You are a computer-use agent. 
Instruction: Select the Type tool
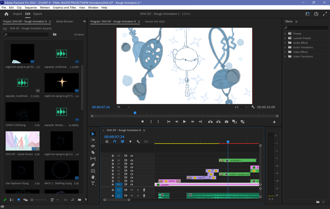pos(93,183)
